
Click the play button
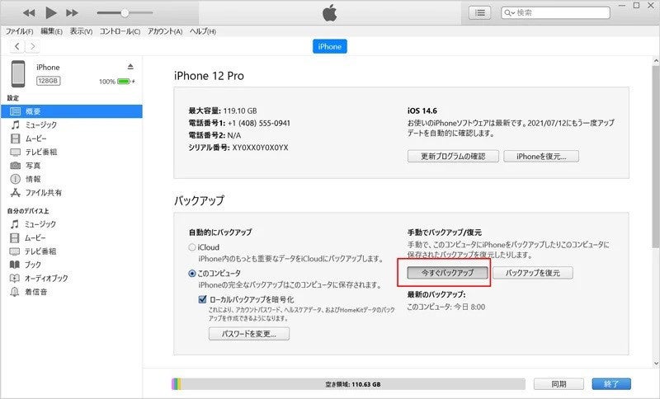coord(51,12)
